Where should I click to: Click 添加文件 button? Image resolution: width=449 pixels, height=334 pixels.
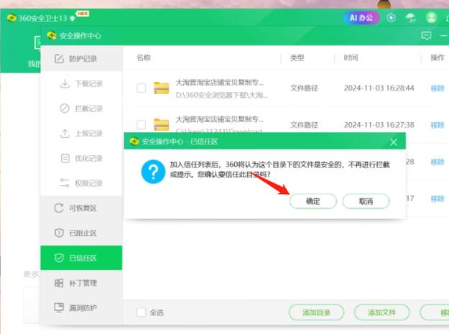point(381,312)
